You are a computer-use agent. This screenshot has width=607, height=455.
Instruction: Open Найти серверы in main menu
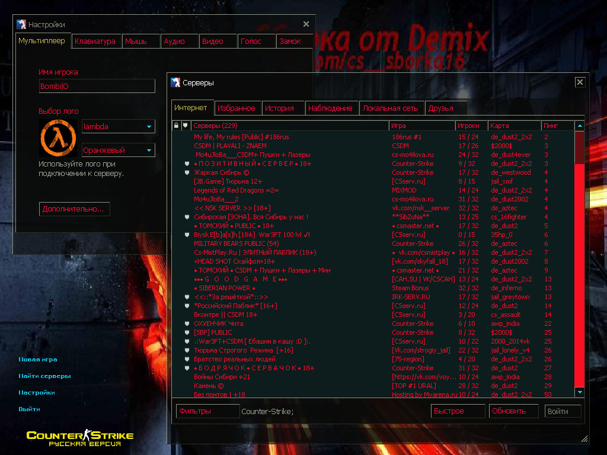coord(45,376)
